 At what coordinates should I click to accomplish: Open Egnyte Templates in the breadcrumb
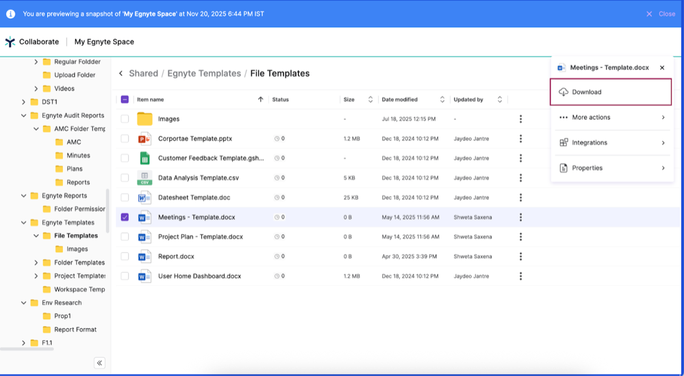pos(204,73)
